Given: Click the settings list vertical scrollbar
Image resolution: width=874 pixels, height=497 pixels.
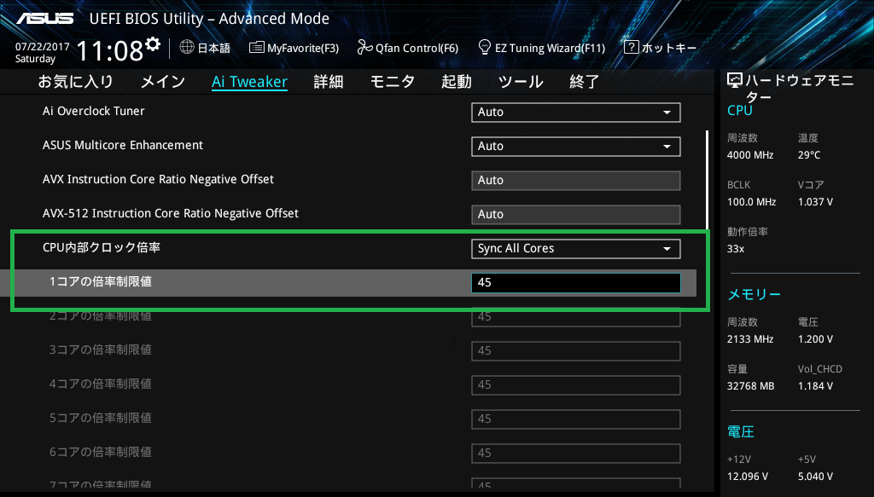Looking at the screenshot, I should (x=707, y=181).
